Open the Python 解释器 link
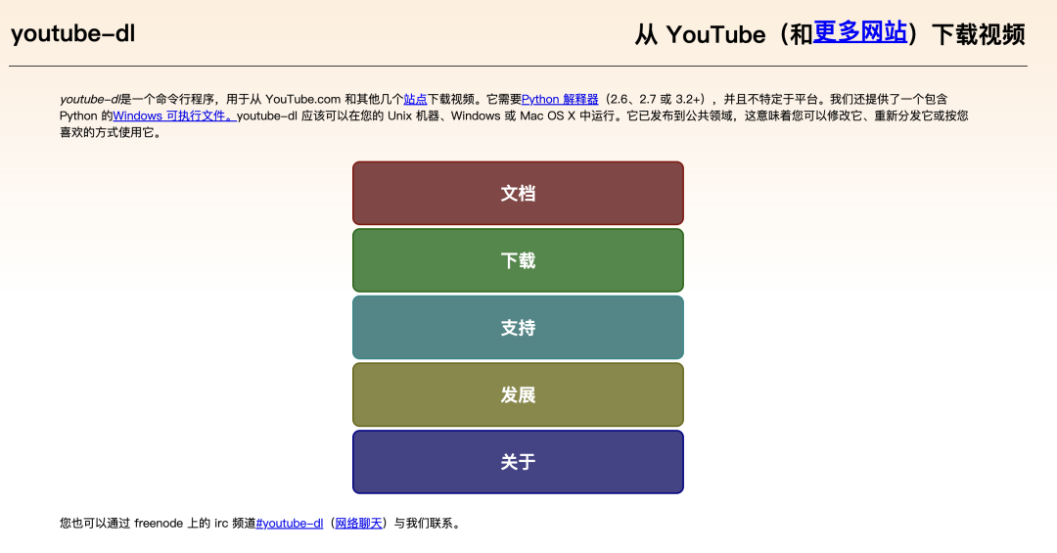 560,99
